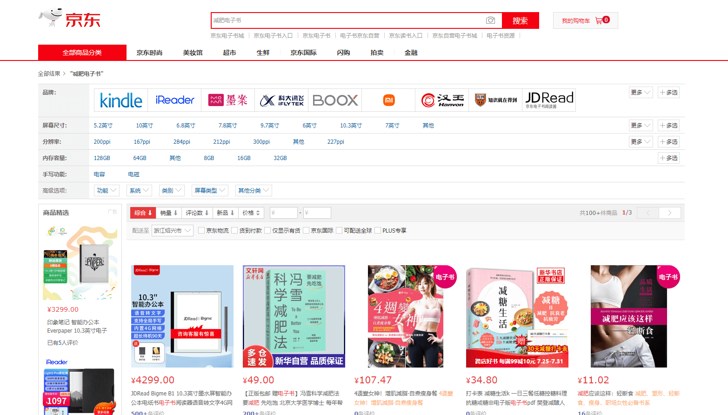Open the 类别 advanced option dropdown
728x415 pixels.
coord(172,191)
